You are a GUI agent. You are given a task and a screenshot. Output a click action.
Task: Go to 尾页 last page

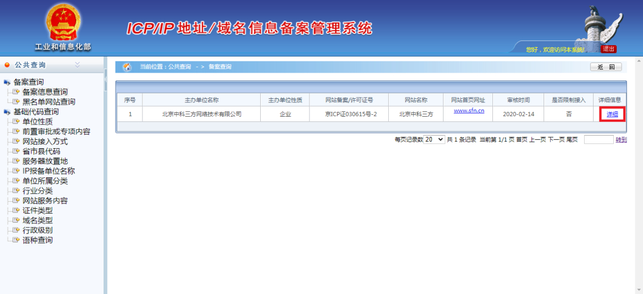tap(572, 140)
